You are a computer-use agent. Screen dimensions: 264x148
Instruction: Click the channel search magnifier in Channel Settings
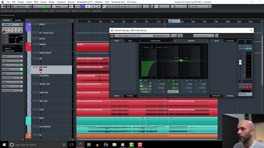tap(155, 36)
